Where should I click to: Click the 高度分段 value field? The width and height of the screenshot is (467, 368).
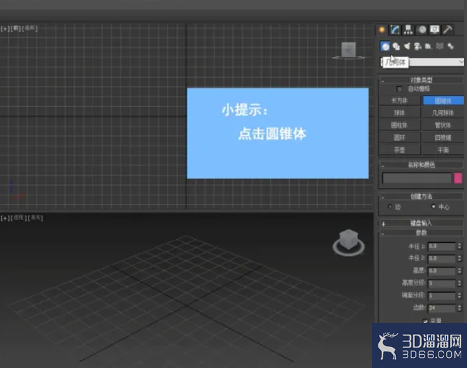tap(442, 283)
